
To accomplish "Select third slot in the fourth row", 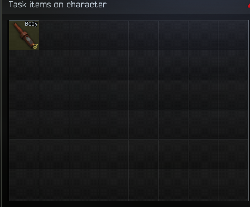I will [x=84, y=124].
